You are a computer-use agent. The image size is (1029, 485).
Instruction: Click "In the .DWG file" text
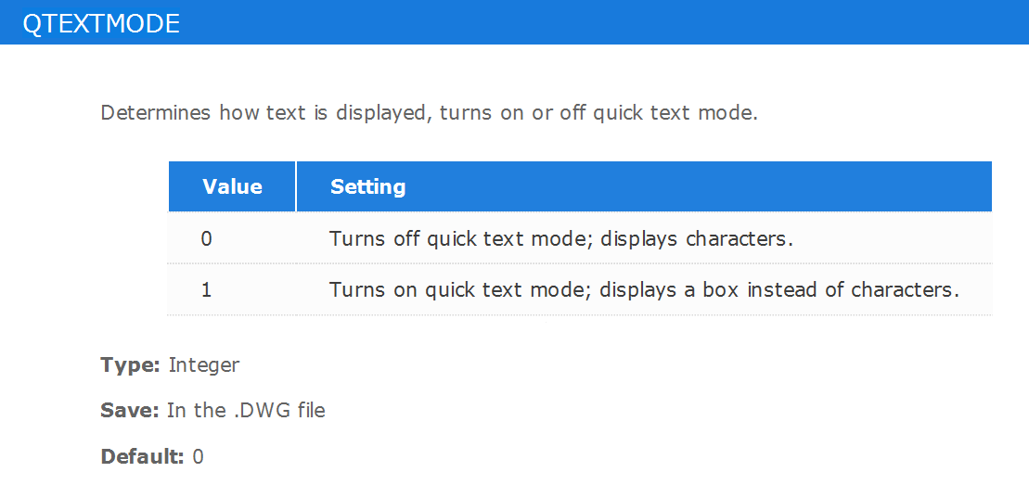[x=246, y=411]
